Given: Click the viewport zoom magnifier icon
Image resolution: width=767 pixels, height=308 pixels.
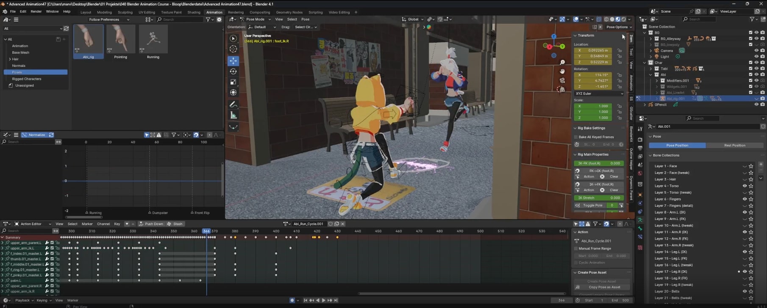Looking at the screenshot, I should point(562,63).
